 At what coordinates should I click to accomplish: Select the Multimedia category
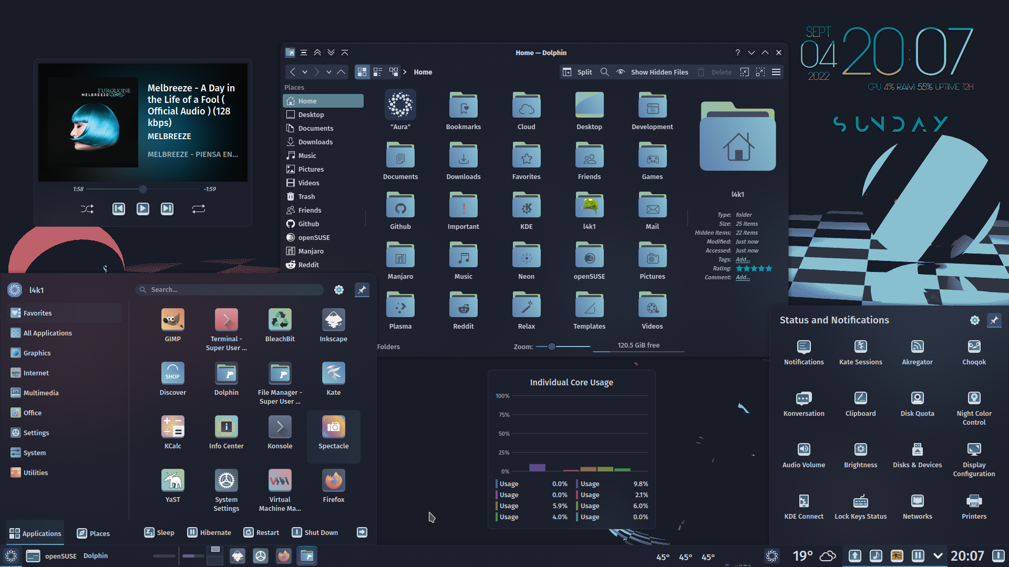[65, 393]
